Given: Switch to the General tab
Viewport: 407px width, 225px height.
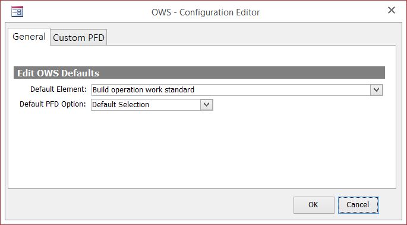Looking at the screenshot, I should click(x=29, y=37).
